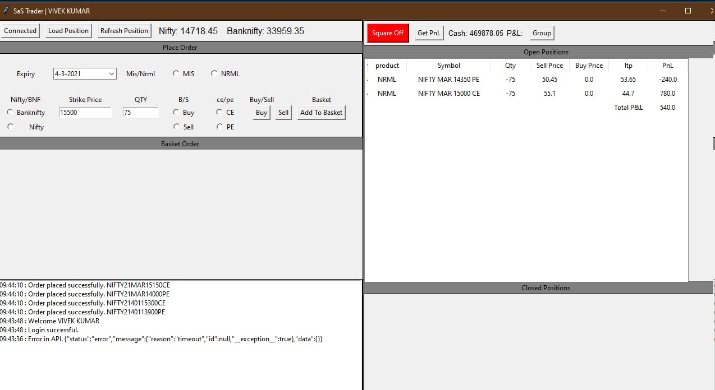Viewport: 715px width, 390px height.
Task: Select the PE option type radio
Action: tap(219, 127)
